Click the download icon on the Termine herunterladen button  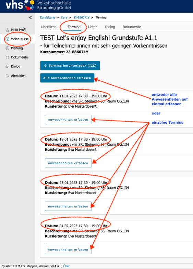[45, 66]
